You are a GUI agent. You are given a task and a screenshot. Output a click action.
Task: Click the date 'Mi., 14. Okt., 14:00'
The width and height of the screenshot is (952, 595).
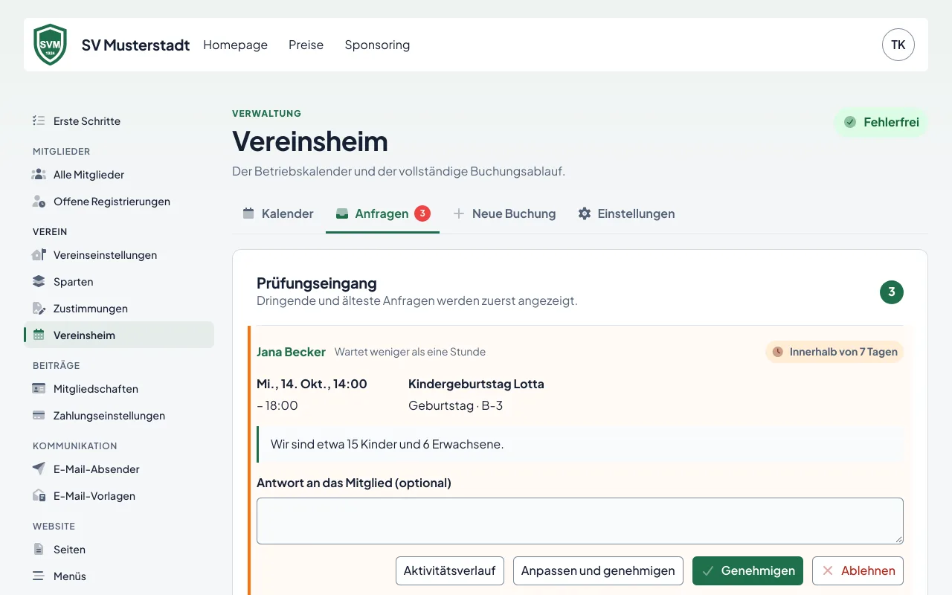coord(312,384)
